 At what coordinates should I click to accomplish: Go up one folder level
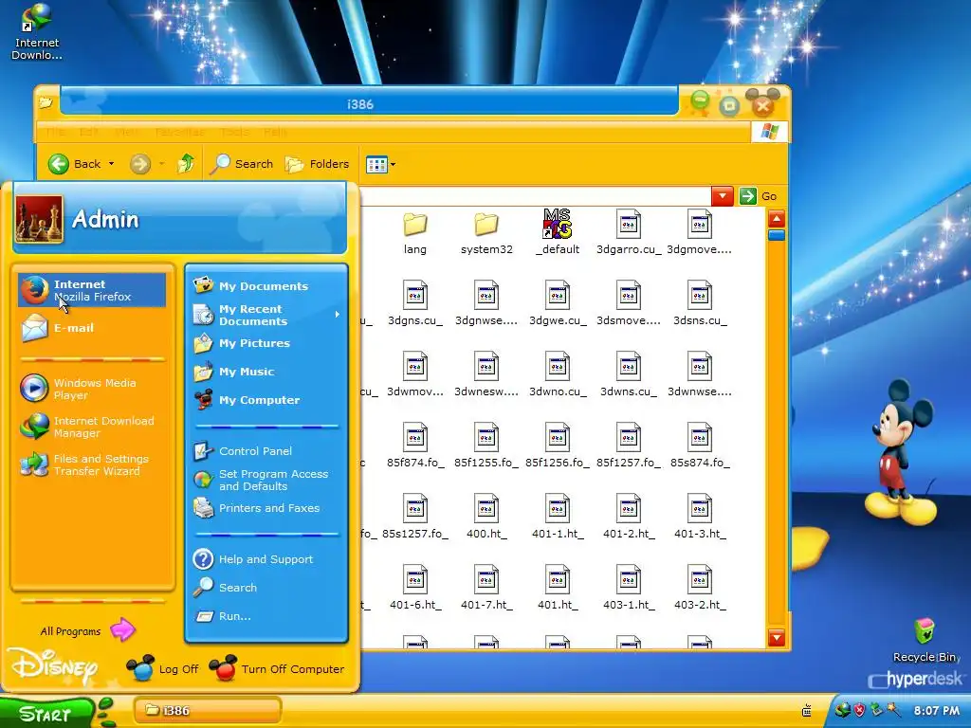(x=186, y=163)
